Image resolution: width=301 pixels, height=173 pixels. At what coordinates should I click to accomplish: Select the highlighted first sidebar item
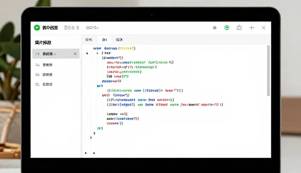56,54
